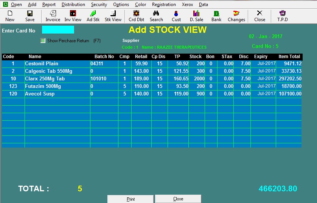Click the Ad Stk toolbar icon
This screenshot has height=203, width=317.
[x=93, y=13]
